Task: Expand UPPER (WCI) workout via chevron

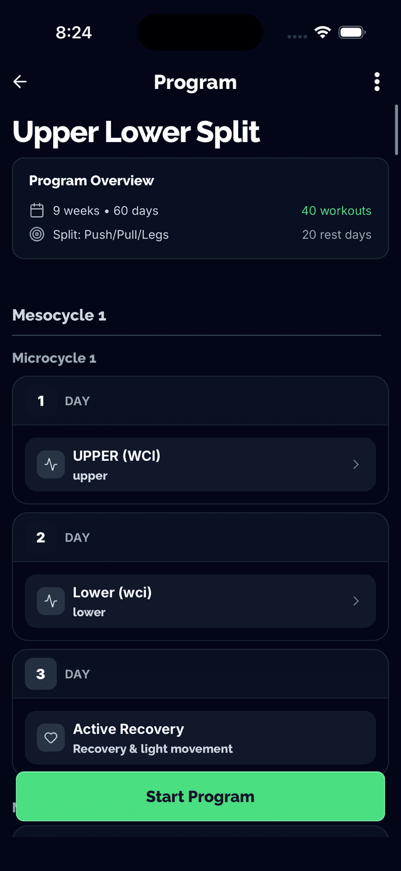Action: click(x=356, y=465)
